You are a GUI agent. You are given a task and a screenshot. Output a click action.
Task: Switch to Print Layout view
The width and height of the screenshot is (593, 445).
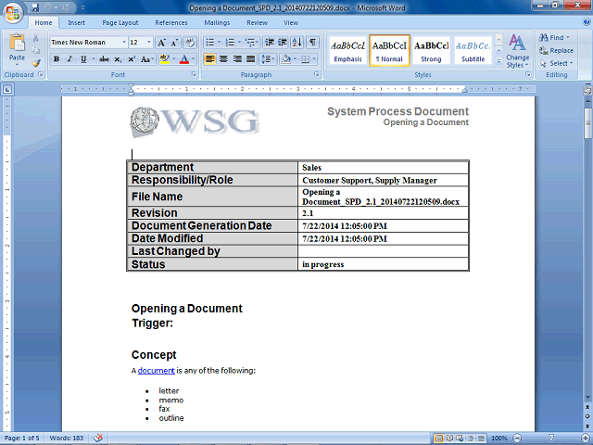pos(438,439)
